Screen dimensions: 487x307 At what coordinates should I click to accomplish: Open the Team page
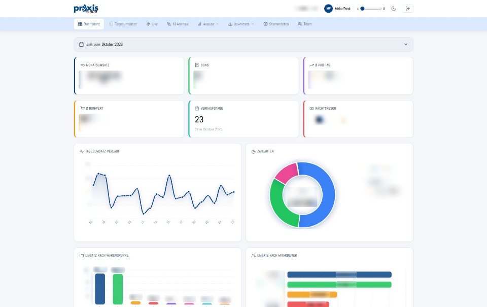point(305,24)
